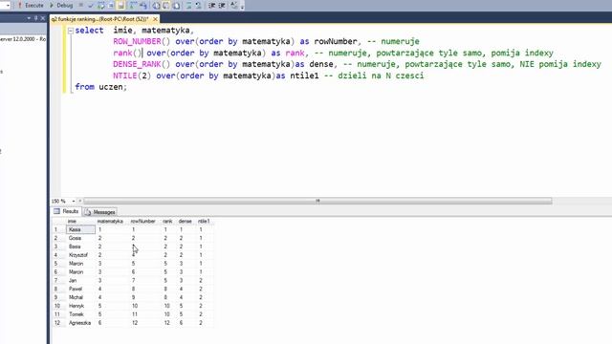This screenshot has width=612, height=344.
Task: Parse query with the checkmark icon
Action: point(91,6)
